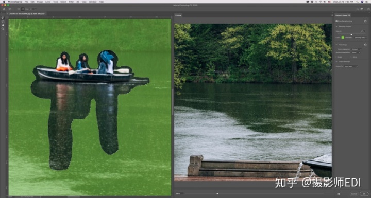
Task: Open the Apple menu
Action: (4, 2)
